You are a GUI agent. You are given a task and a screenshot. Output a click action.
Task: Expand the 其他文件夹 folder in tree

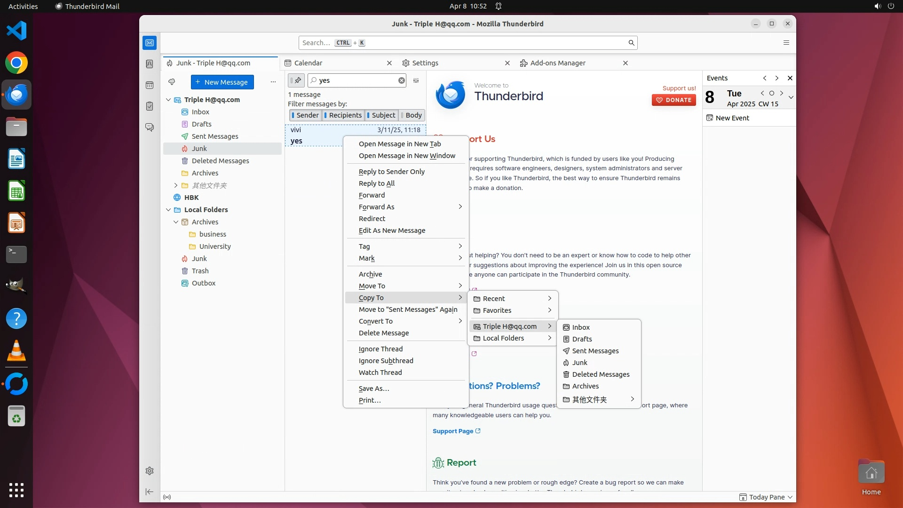pos(176,185)
